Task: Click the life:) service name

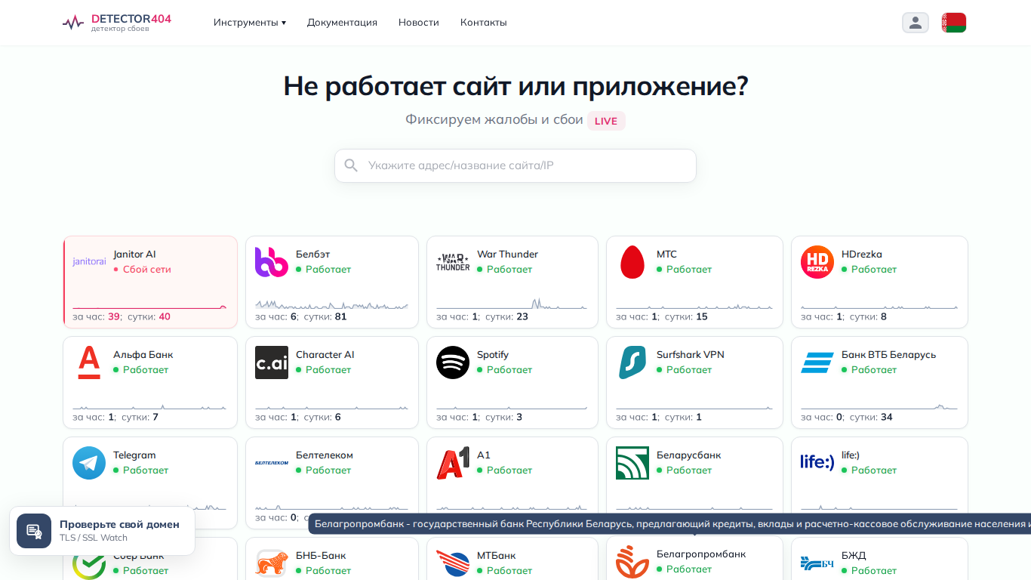Action: [851, 455]
